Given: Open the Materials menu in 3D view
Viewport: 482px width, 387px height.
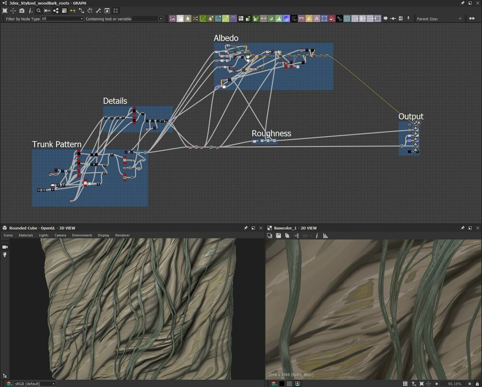Looking at the screenshot, I should [26, 235].
